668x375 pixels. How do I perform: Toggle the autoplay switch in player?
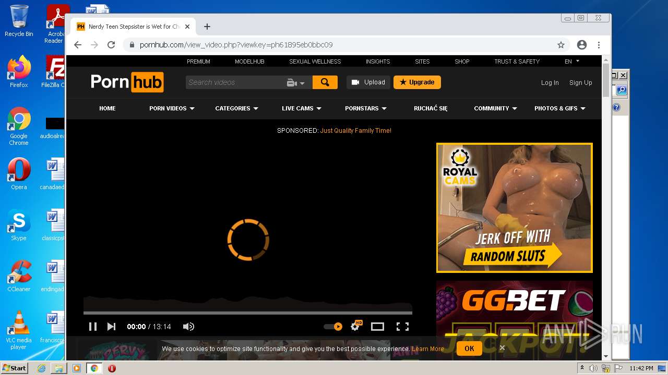(x=333, y=327)
